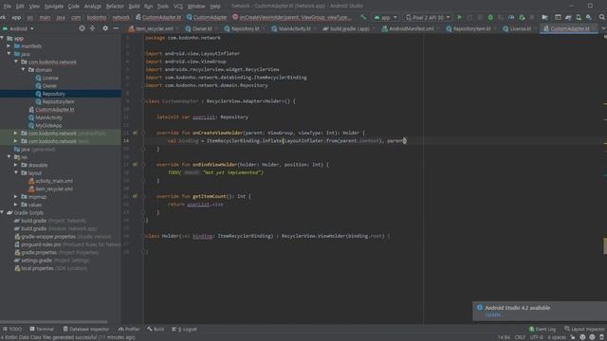Click onCreateViewHolder breadcrumb item
Screen dimensions: 607x341
pos(292,17)
